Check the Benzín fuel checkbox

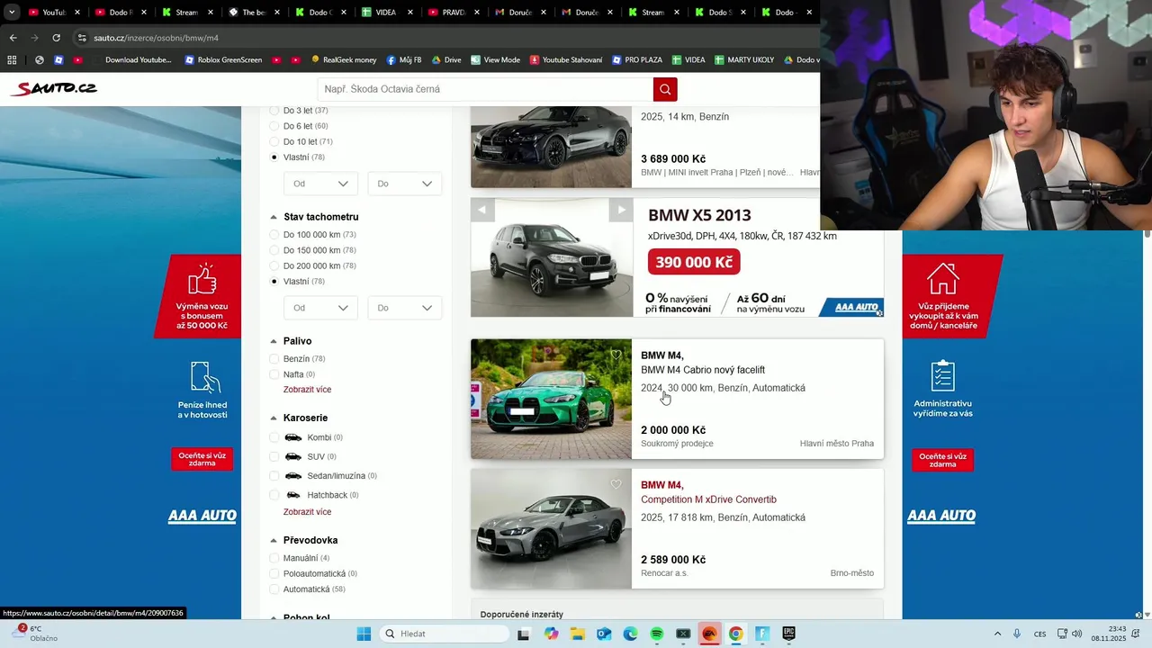275,359
